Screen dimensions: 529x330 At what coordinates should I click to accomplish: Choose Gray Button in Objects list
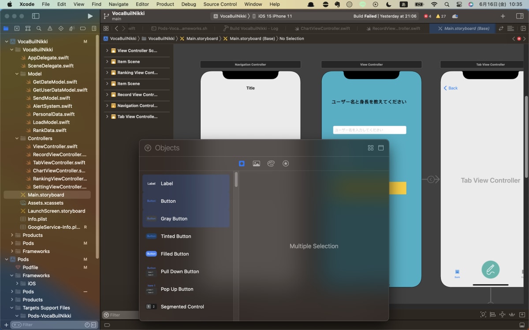click(x=186, y=219)
